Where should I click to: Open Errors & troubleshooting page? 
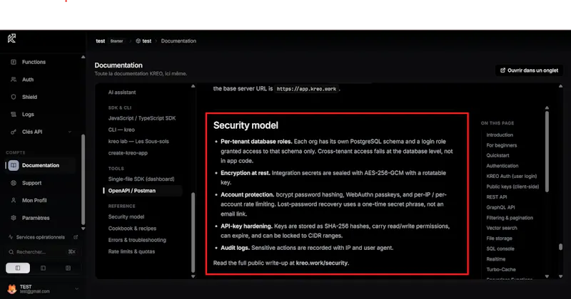[x=137, y=240]
